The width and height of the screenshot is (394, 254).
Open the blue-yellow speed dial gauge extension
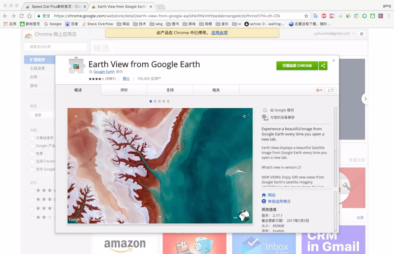[x=356, y=16]
